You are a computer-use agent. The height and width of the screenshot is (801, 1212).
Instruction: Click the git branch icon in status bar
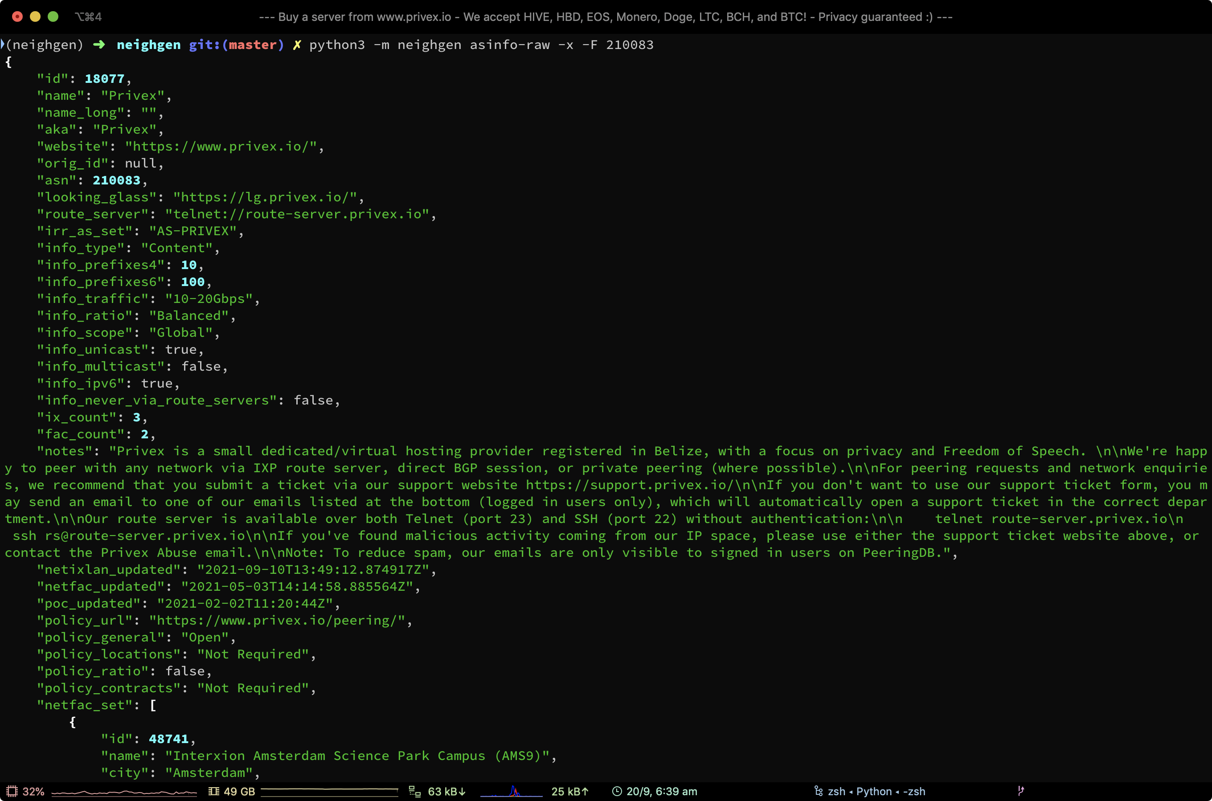tap(1020, 791)
